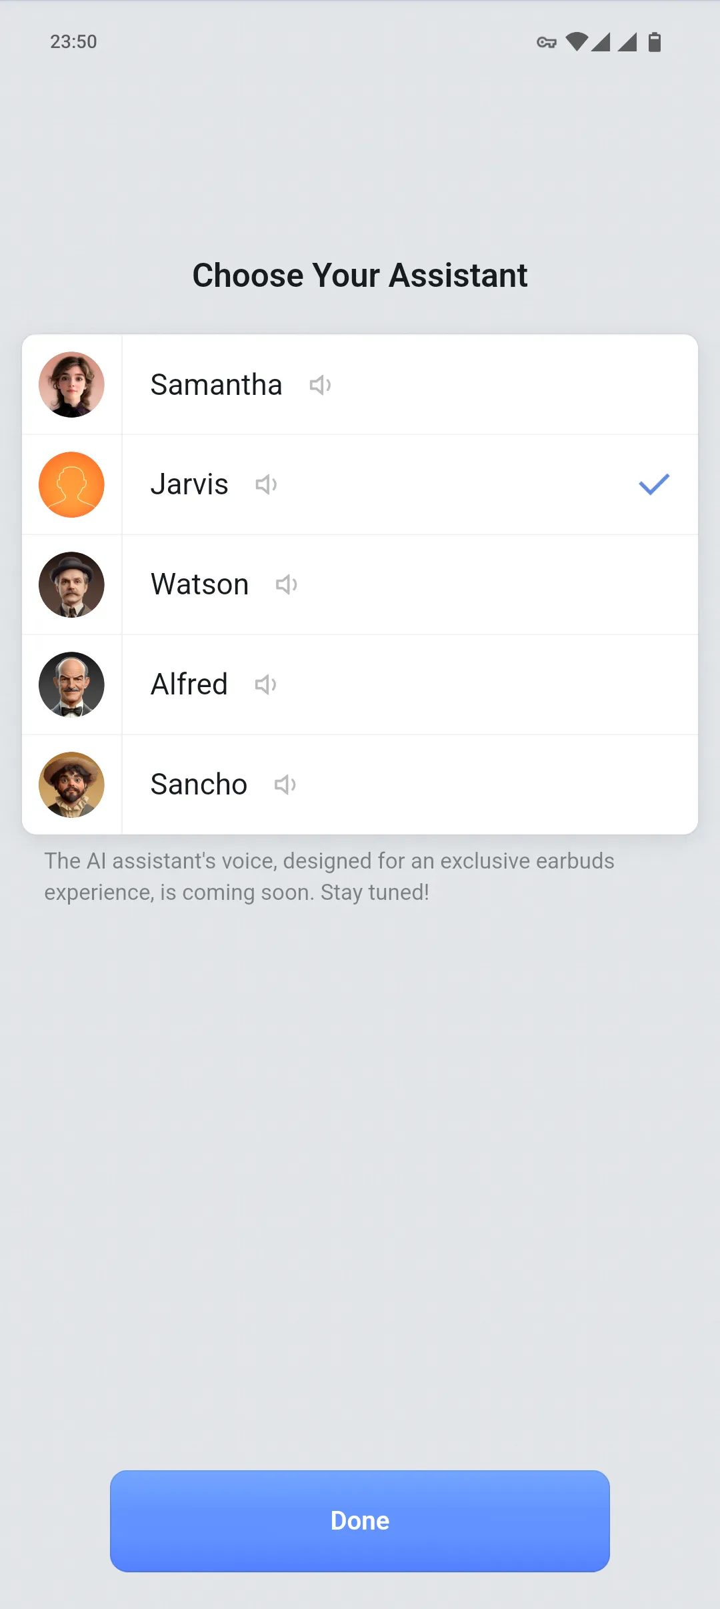Tap the battery icon in status bar

tap(655, 42)
